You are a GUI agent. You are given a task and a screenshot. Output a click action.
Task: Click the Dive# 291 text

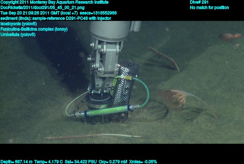(x=199, y=2)
